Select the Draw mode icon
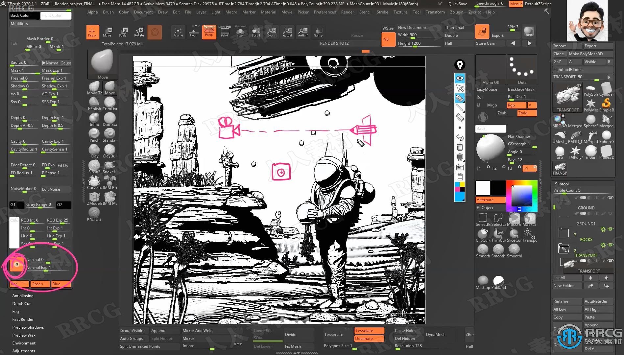 click(92, 32)
